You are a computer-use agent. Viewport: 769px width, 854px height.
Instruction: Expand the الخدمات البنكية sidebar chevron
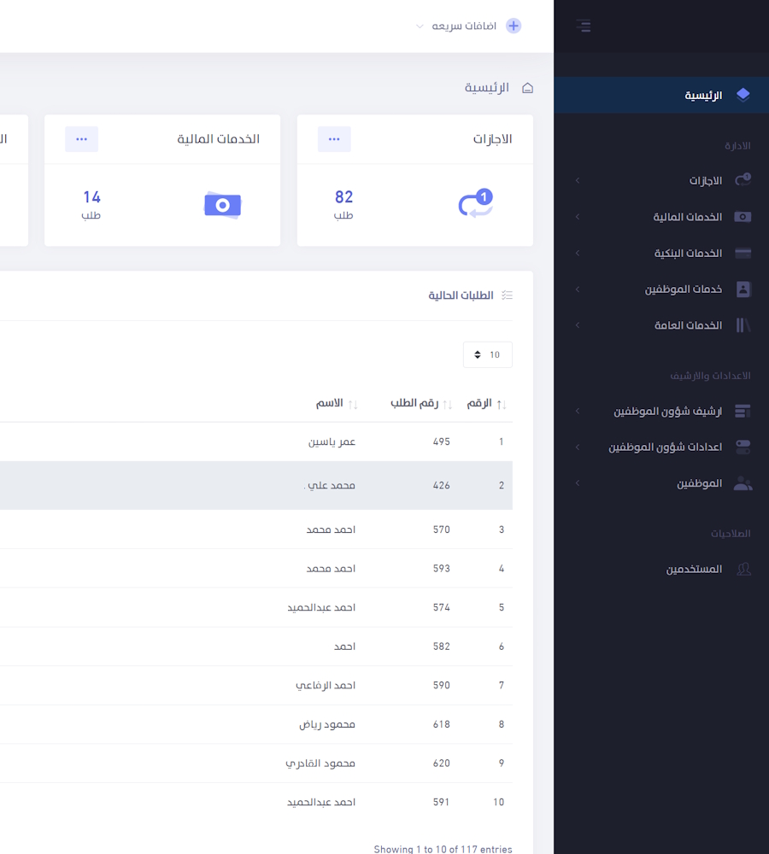coord(578,254)
